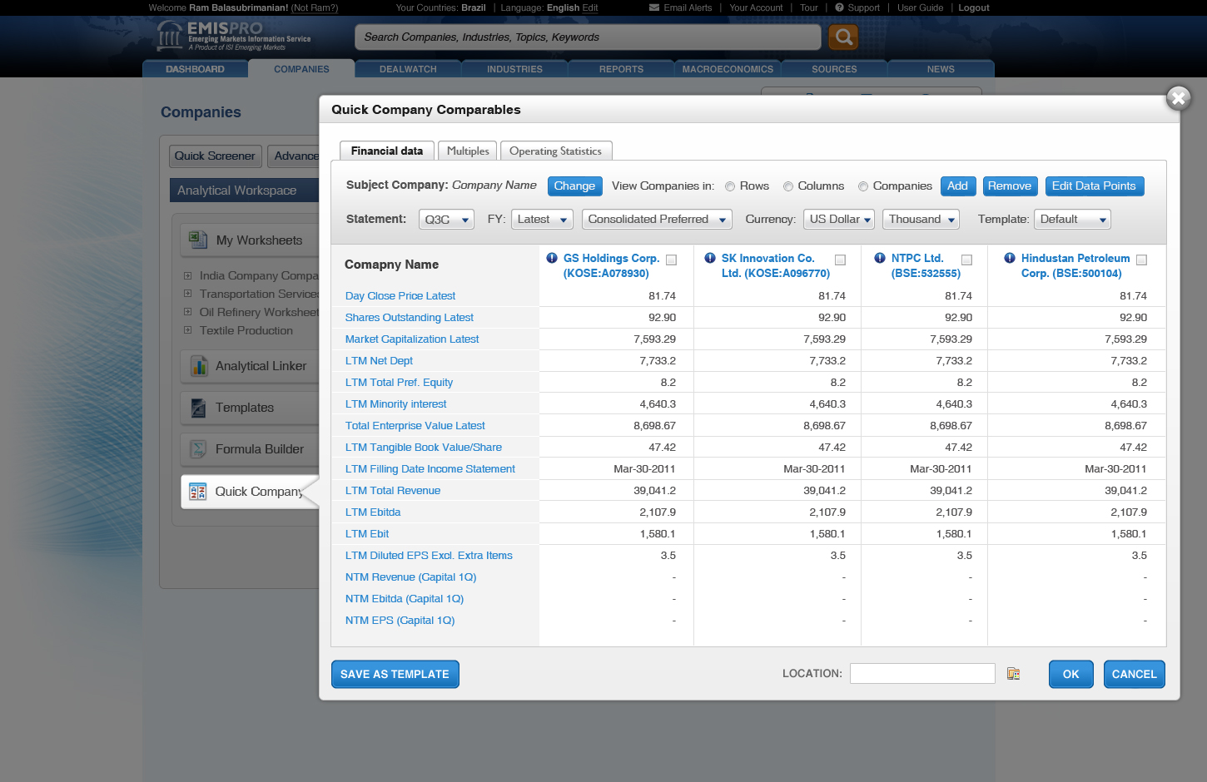The image size is (1207, 782).
Task: Click the User Guide link
Action: (x=920, y=7)
